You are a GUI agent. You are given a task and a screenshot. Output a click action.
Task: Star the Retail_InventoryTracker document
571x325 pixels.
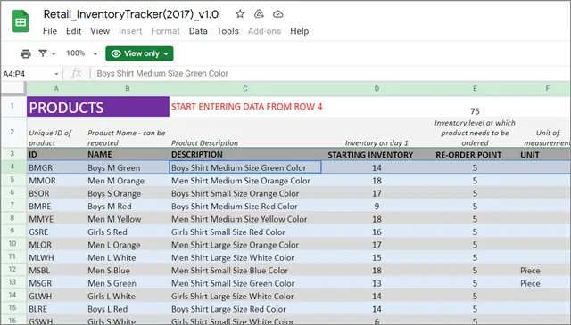tap(240, 14)
